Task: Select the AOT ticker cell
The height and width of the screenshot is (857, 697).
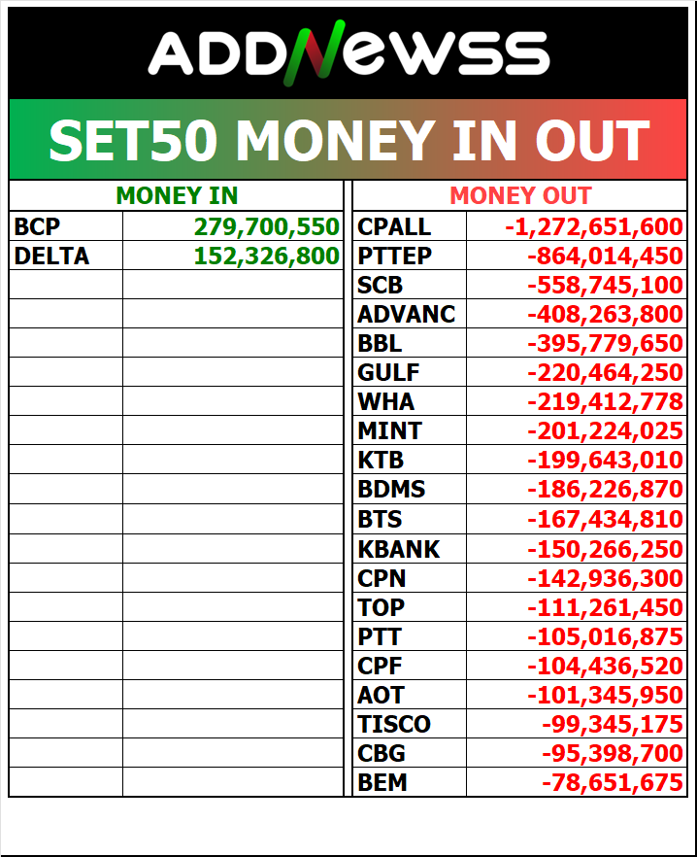Action: 410,695
